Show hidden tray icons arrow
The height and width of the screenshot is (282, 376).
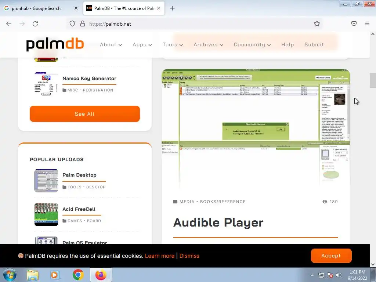coord(312,275)
